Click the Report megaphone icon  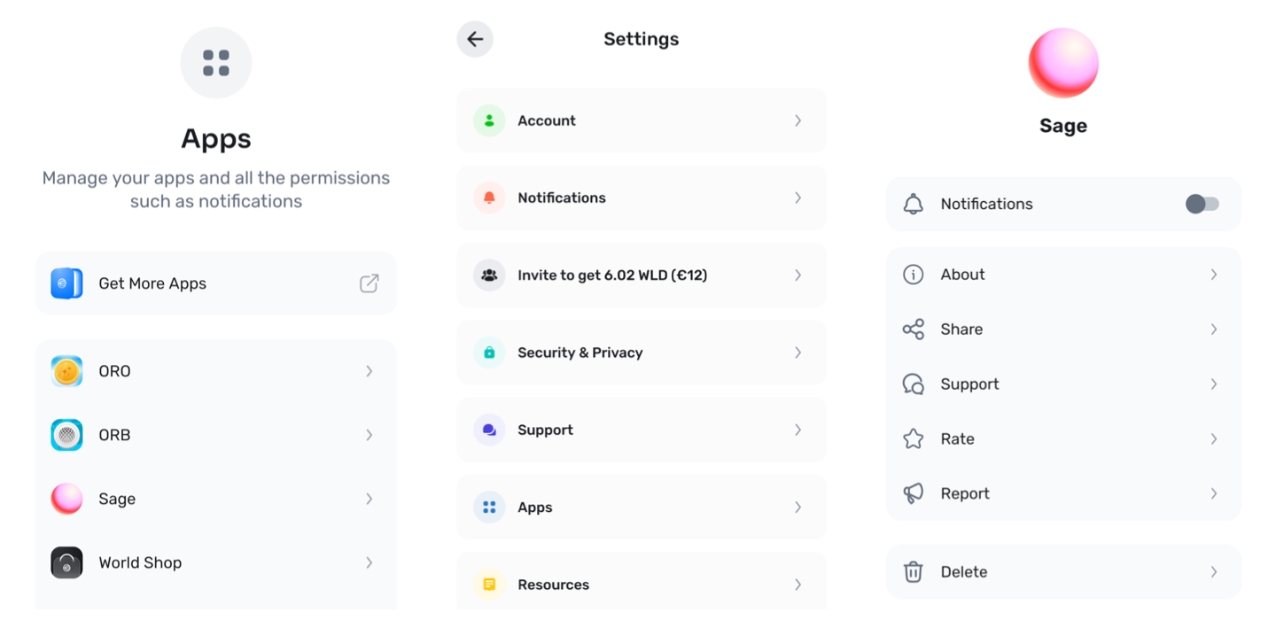tap(913, 493)
